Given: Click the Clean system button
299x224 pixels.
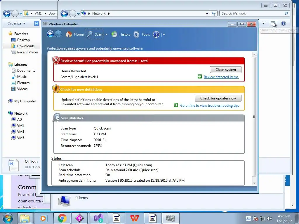Looking at the screenshot, I should (226, 69).
